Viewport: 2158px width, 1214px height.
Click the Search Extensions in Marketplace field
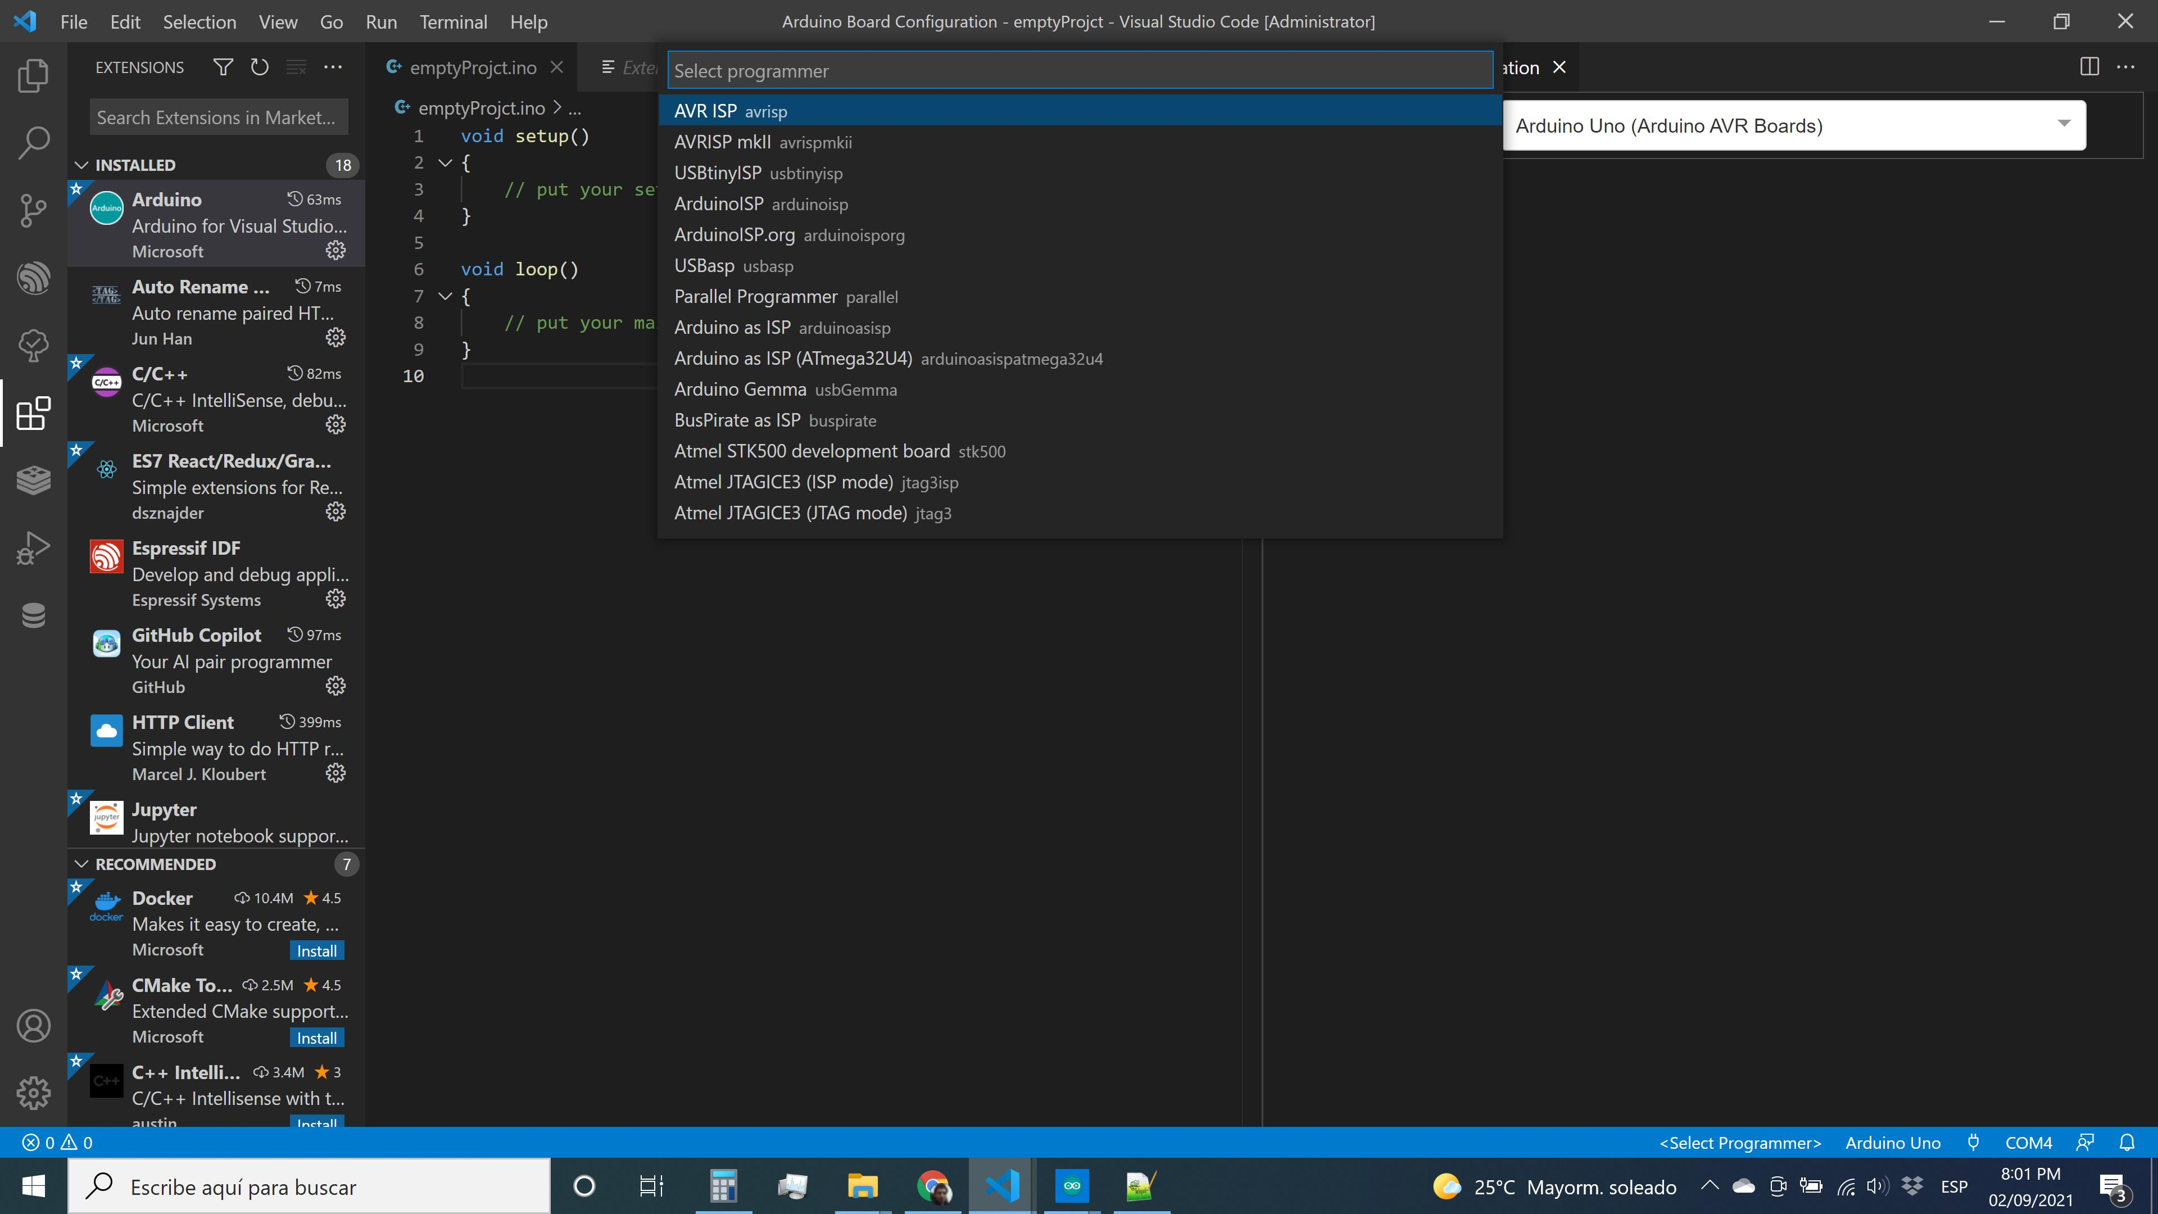tap(218, 117)
